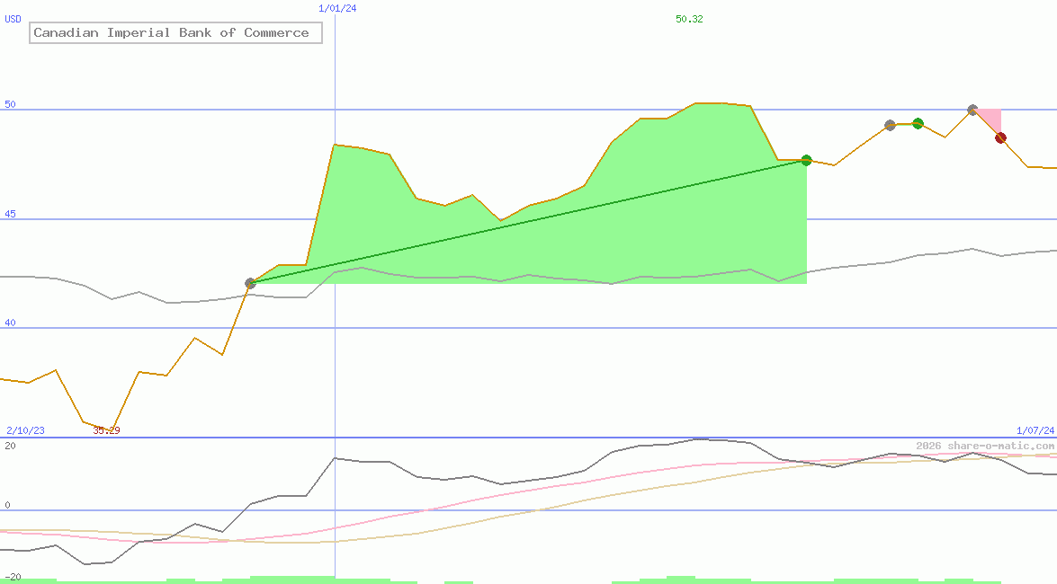Select the gray marker on the 50 line

pos(972,110)
